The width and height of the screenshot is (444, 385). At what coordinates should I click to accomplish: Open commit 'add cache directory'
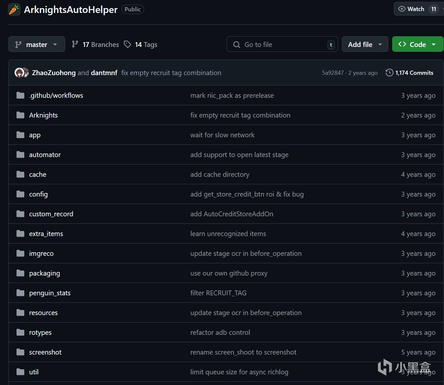[x=220, y=175]
